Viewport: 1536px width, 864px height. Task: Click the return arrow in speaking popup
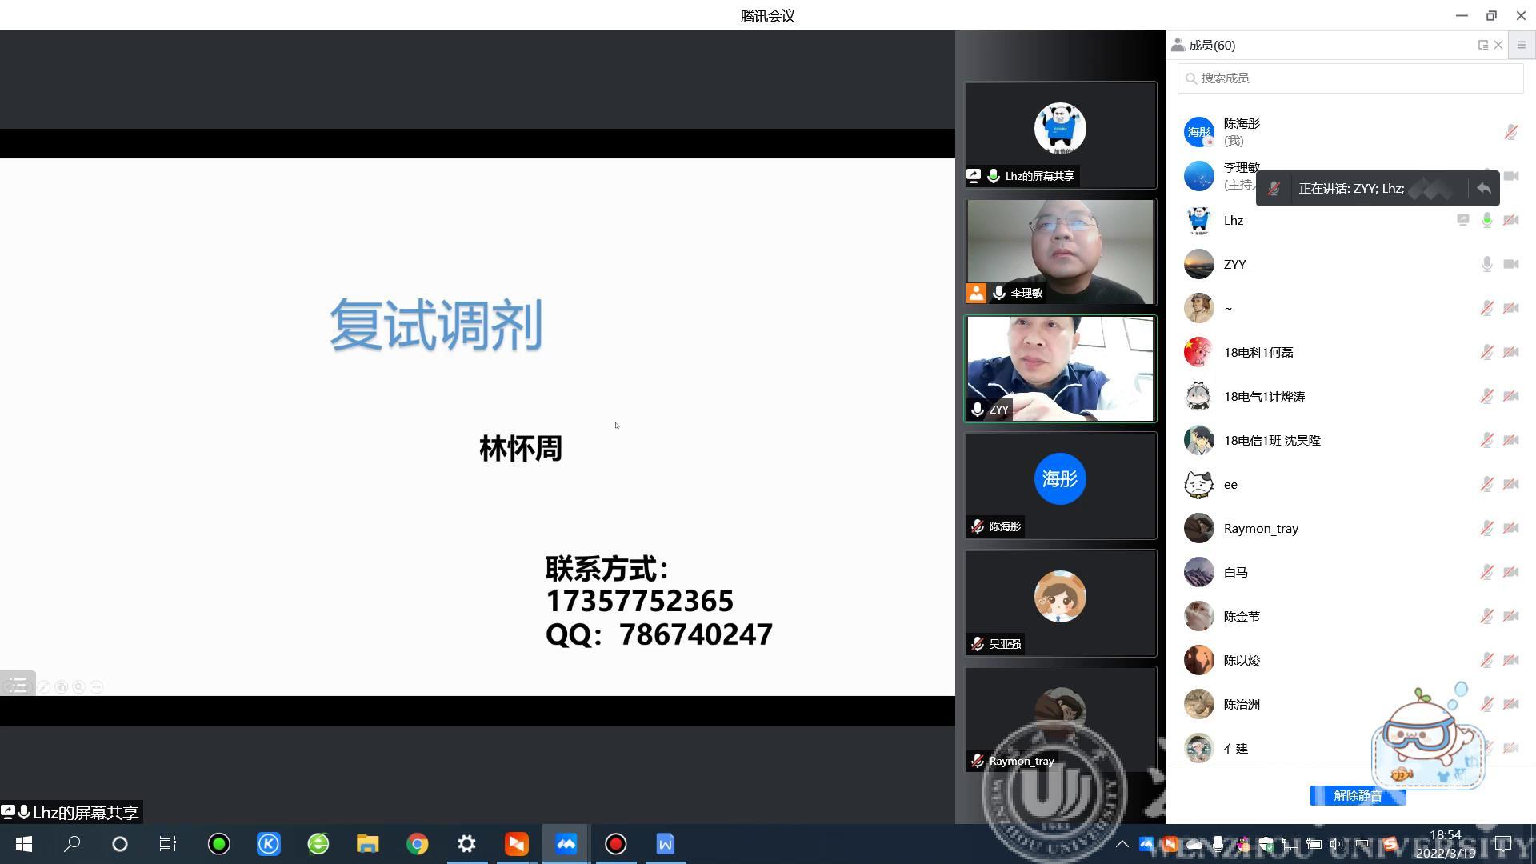click(x=1484, y=189)
